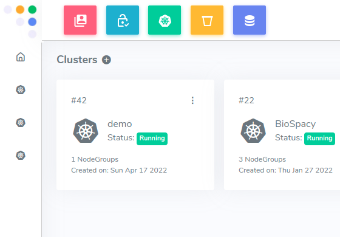The image size is (340, 237).
Task: Open the pink user accounts tile
Action: (x=80, y=20)
